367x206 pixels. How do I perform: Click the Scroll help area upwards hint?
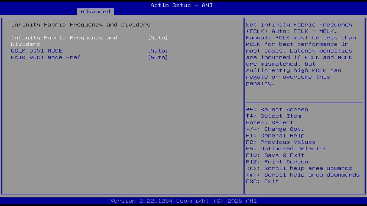pos(299,169)
